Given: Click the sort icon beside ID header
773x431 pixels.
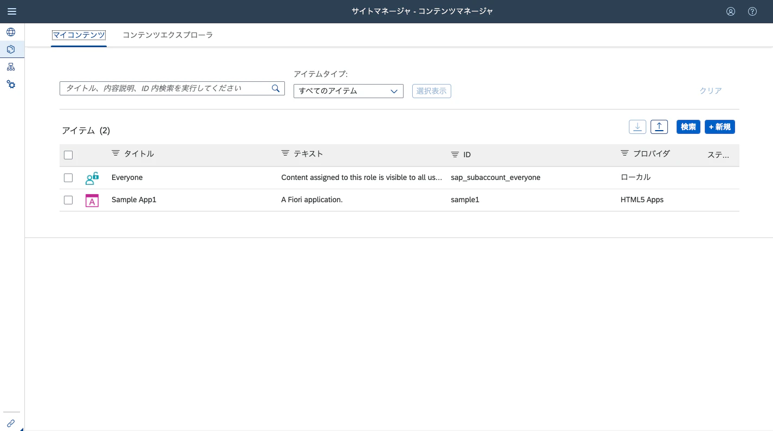Looking at the screenshot, I should coord(455,155).
